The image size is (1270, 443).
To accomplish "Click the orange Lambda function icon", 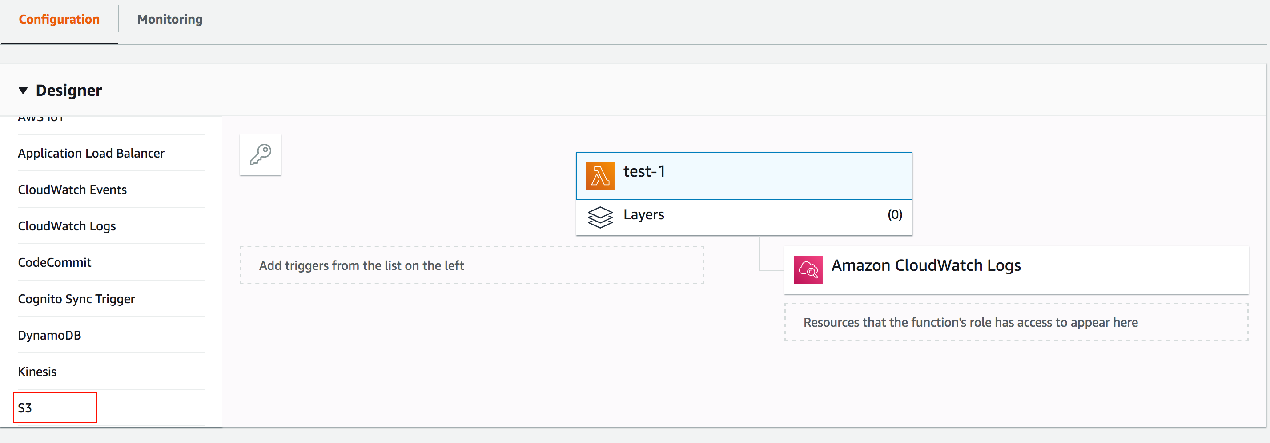I will [x=599, y=176].
